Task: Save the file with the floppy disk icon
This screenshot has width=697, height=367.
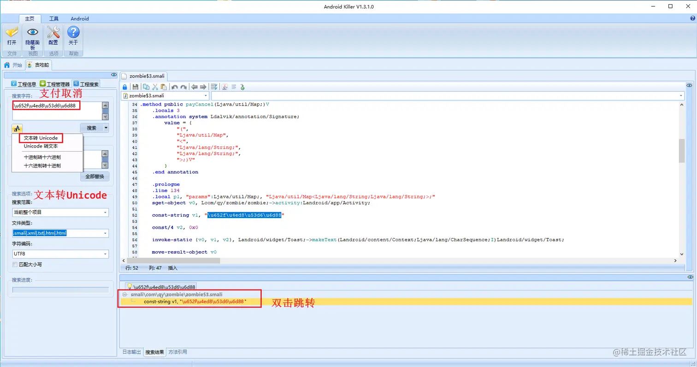Action: (135, 87)
